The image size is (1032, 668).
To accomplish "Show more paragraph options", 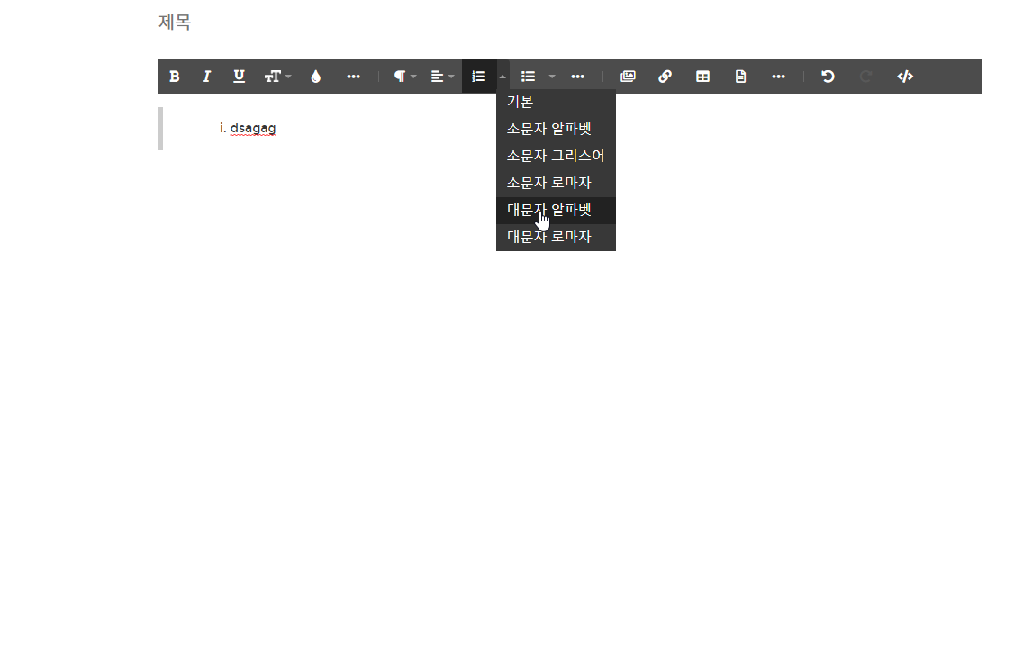I will tap(577, 77).
